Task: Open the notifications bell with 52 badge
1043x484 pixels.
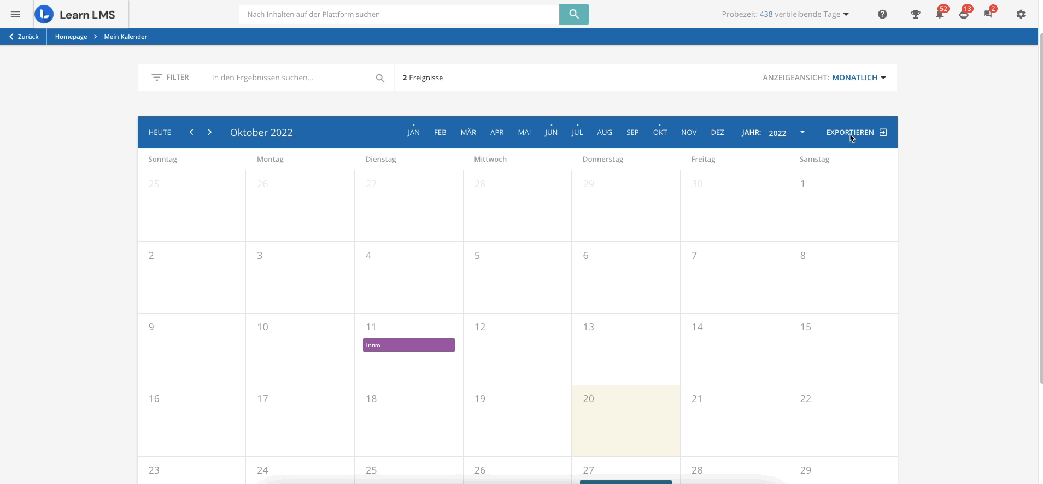Action: (x=940, y=14)
